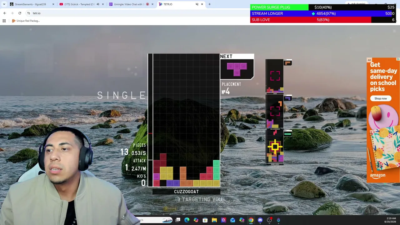Open the taskbar clock showing 2:19 AM

click(x=391, y=220)
